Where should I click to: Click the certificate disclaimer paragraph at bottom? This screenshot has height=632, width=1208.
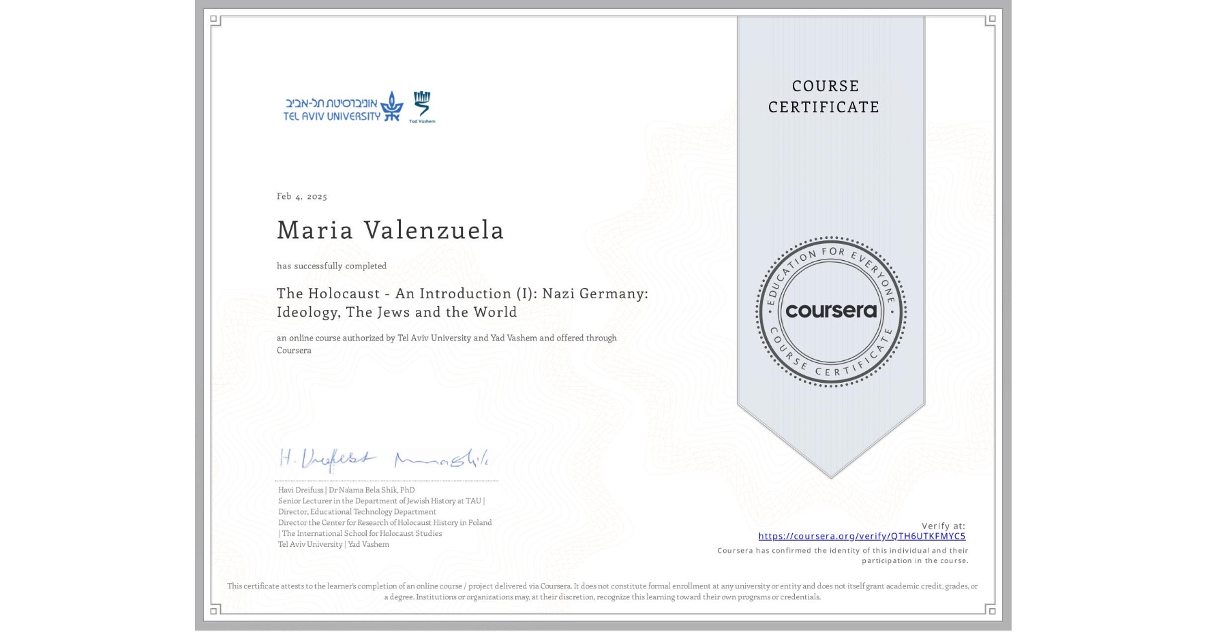pos(603,591)
